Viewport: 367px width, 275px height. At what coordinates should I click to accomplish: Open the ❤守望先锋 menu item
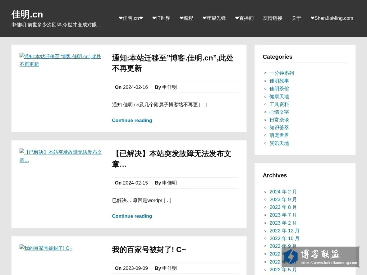214,18
